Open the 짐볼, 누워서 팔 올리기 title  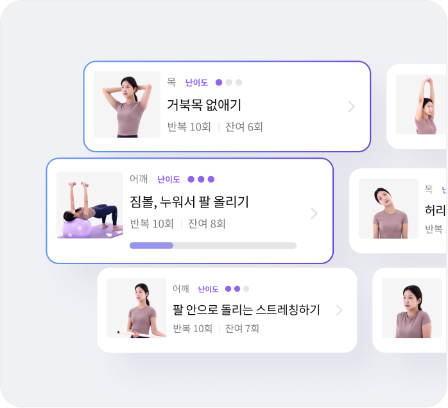pos(189,202)
